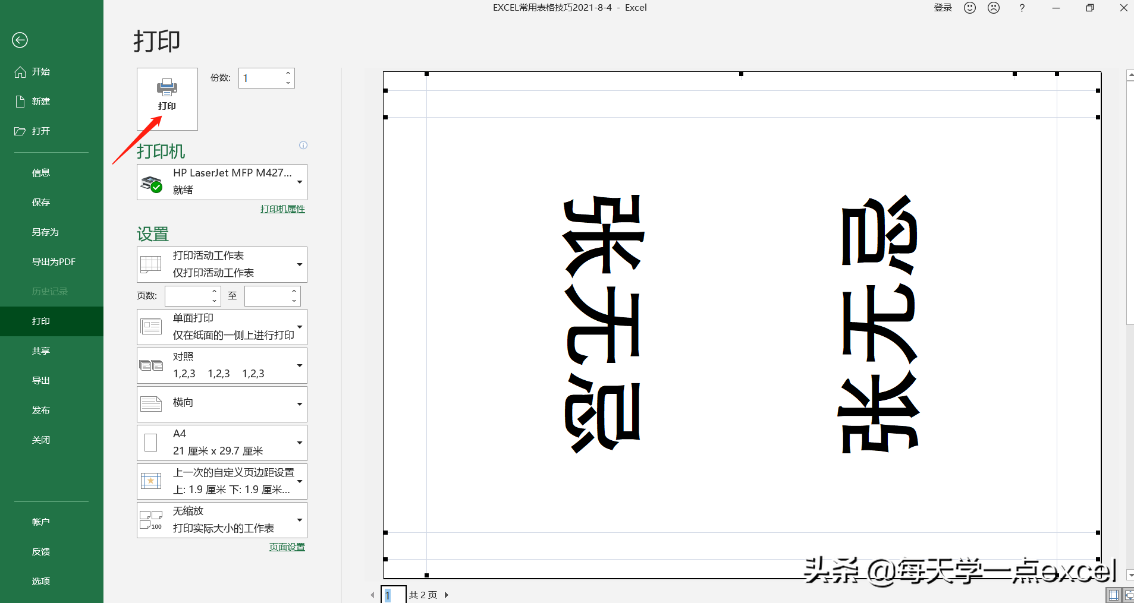
Task: Click the collation icon in 对照
Action: pos(151,365)
